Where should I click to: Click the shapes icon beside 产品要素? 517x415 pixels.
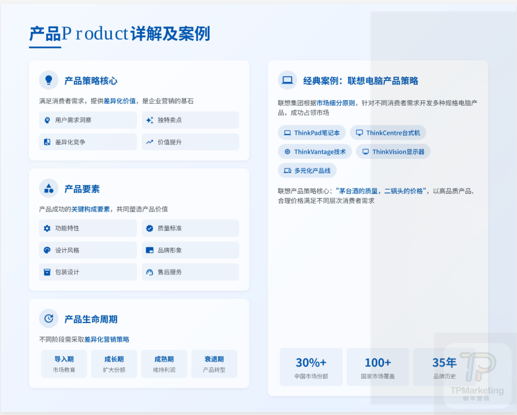49,188
